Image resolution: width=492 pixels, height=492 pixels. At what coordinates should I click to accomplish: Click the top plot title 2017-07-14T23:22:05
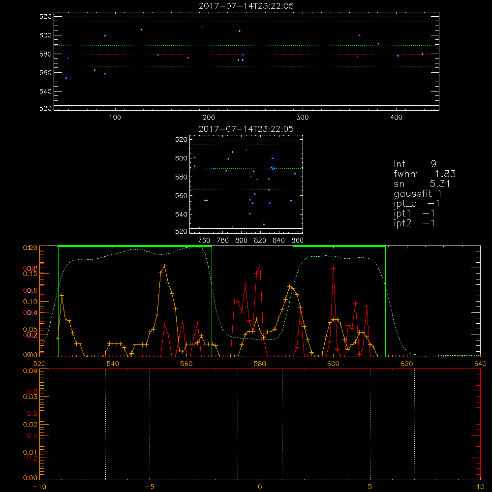pyautogui.click(x=246, y=6)
